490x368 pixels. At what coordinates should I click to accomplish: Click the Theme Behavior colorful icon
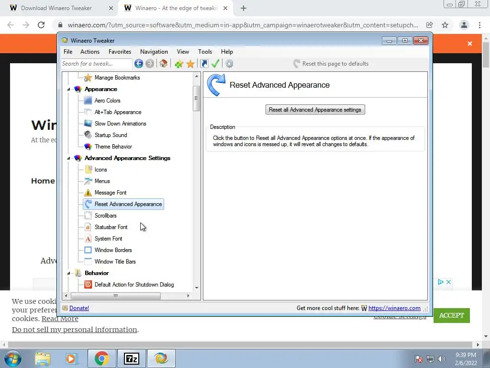click(x=88, y=147)
